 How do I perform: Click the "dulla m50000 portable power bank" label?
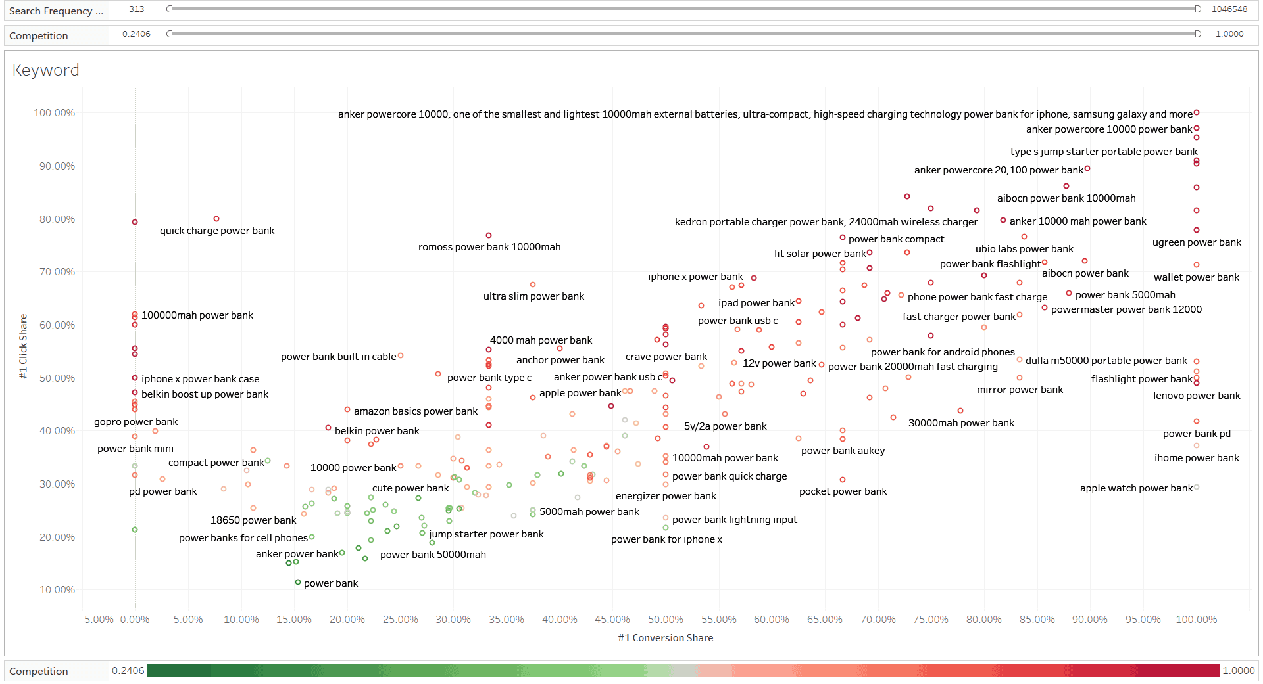click(x=1106, y=361)
